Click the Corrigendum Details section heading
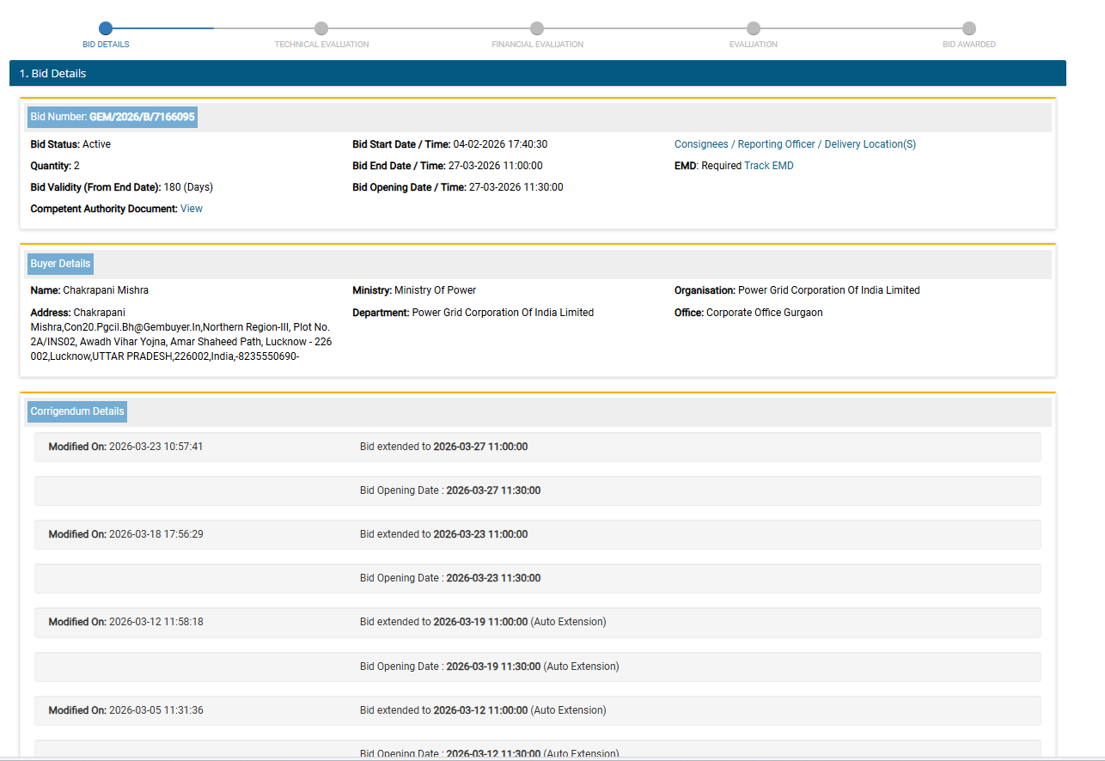 (x=77, y=411)
